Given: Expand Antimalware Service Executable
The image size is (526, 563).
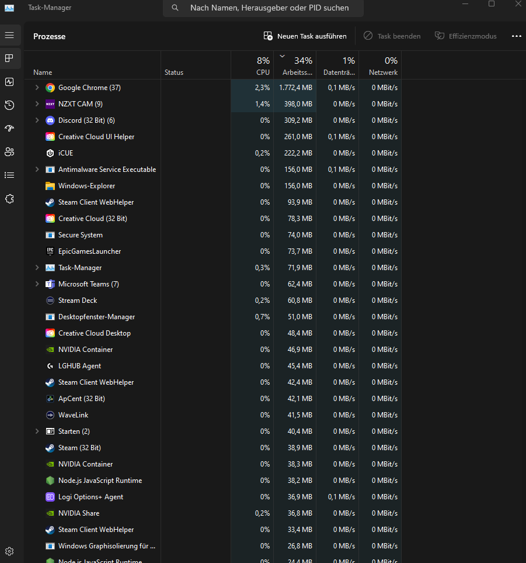Looking at the screenshot, I should point(37,170).
